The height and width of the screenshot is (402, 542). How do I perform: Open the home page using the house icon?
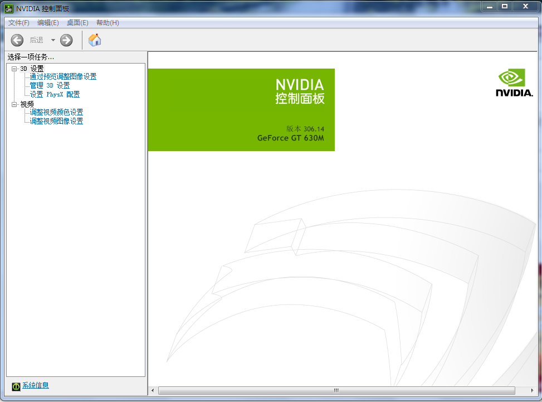point(94,40)
